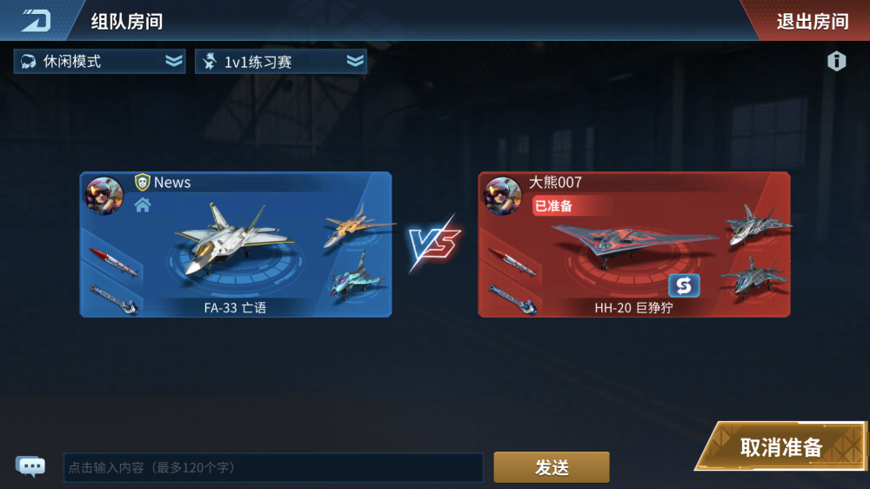The height and width of the screenshot is (489, 870).
Task: Select the orange secondary jet of News
Action: (x=358, y=224)
